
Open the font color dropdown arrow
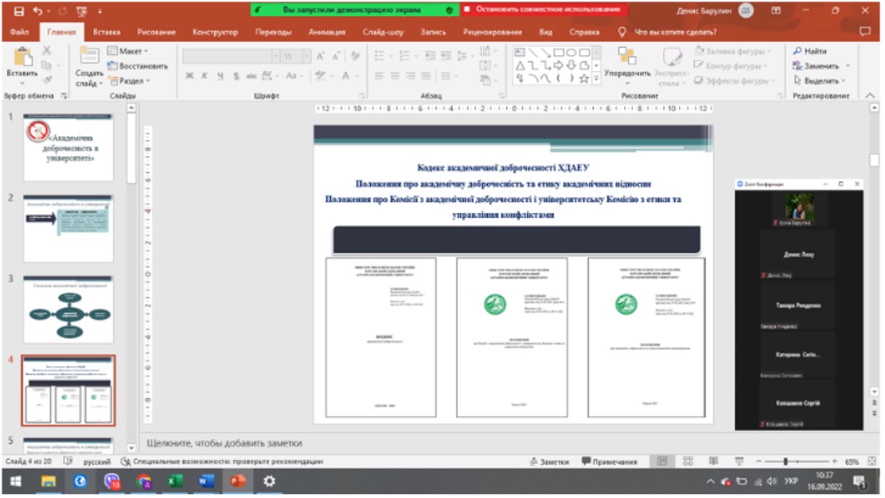(357, 76)
